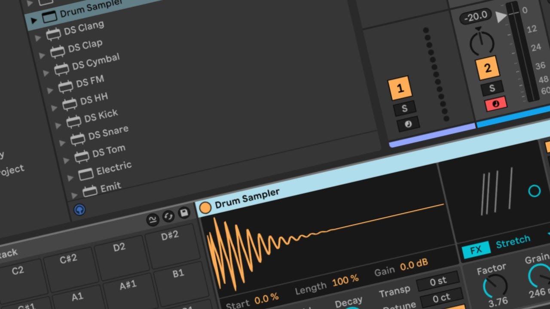550x309 pixels.
Task: Toggle the Drum Sampler device on/off
Action: (205, 208)
